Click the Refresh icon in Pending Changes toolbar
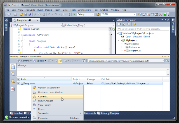This screenshot has width=179, height=123. pyautogui.click(x=84, y=61)
